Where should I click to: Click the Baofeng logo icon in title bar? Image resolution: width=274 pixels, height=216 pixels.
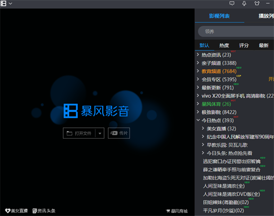coord(3,3)
